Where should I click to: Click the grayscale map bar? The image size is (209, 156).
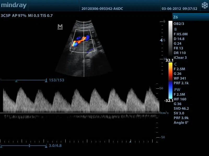pyautogui.click(x=170, y=40)
